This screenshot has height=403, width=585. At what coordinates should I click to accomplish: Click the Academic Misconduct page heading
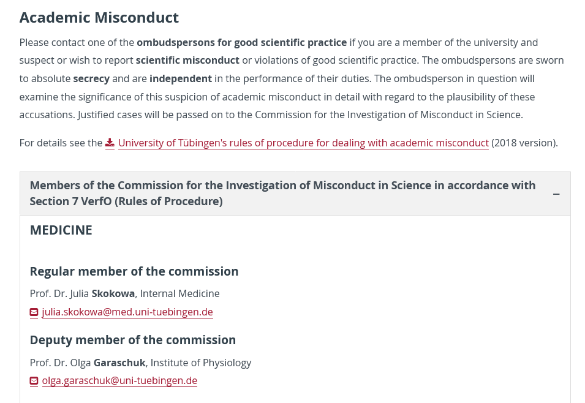pos(99,17)
